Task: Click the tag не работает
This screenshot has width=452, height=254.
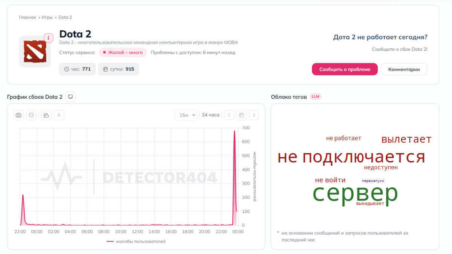Action: pos(344,138)
